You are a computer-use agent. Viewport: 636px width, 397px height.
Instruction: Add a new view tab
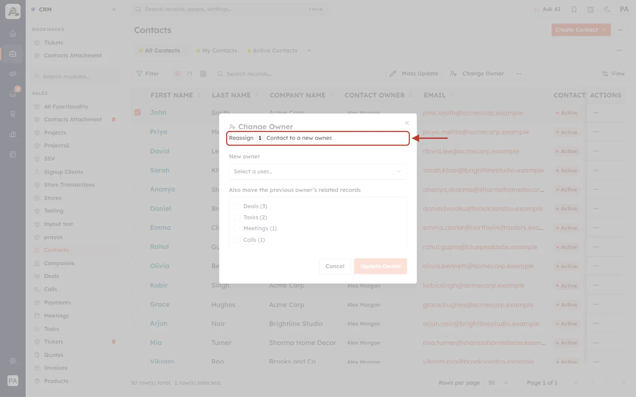[x=309, y=50]
